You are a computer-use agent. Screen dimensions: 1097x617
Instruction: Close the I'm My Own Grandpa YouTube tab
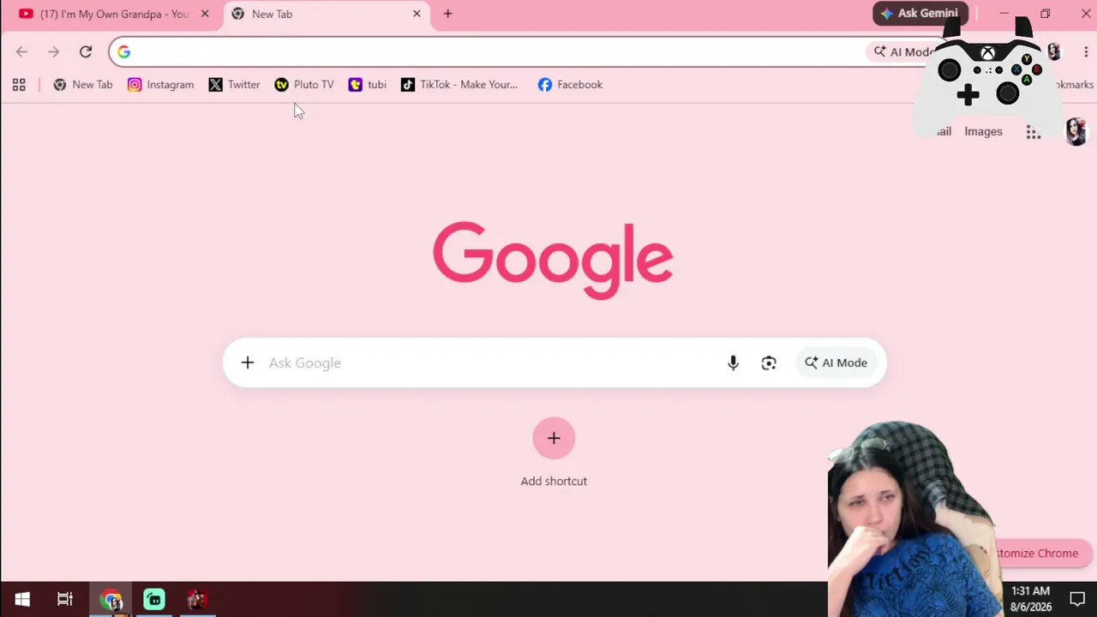(205, 14)
